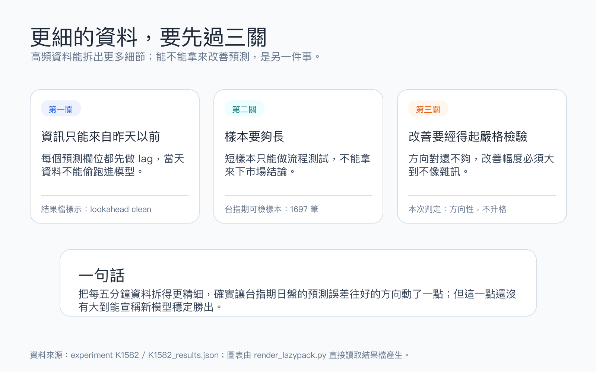Click the heading 資訊只能來自昨天以前
596x372 pixels.
click(x=101, y=137)
